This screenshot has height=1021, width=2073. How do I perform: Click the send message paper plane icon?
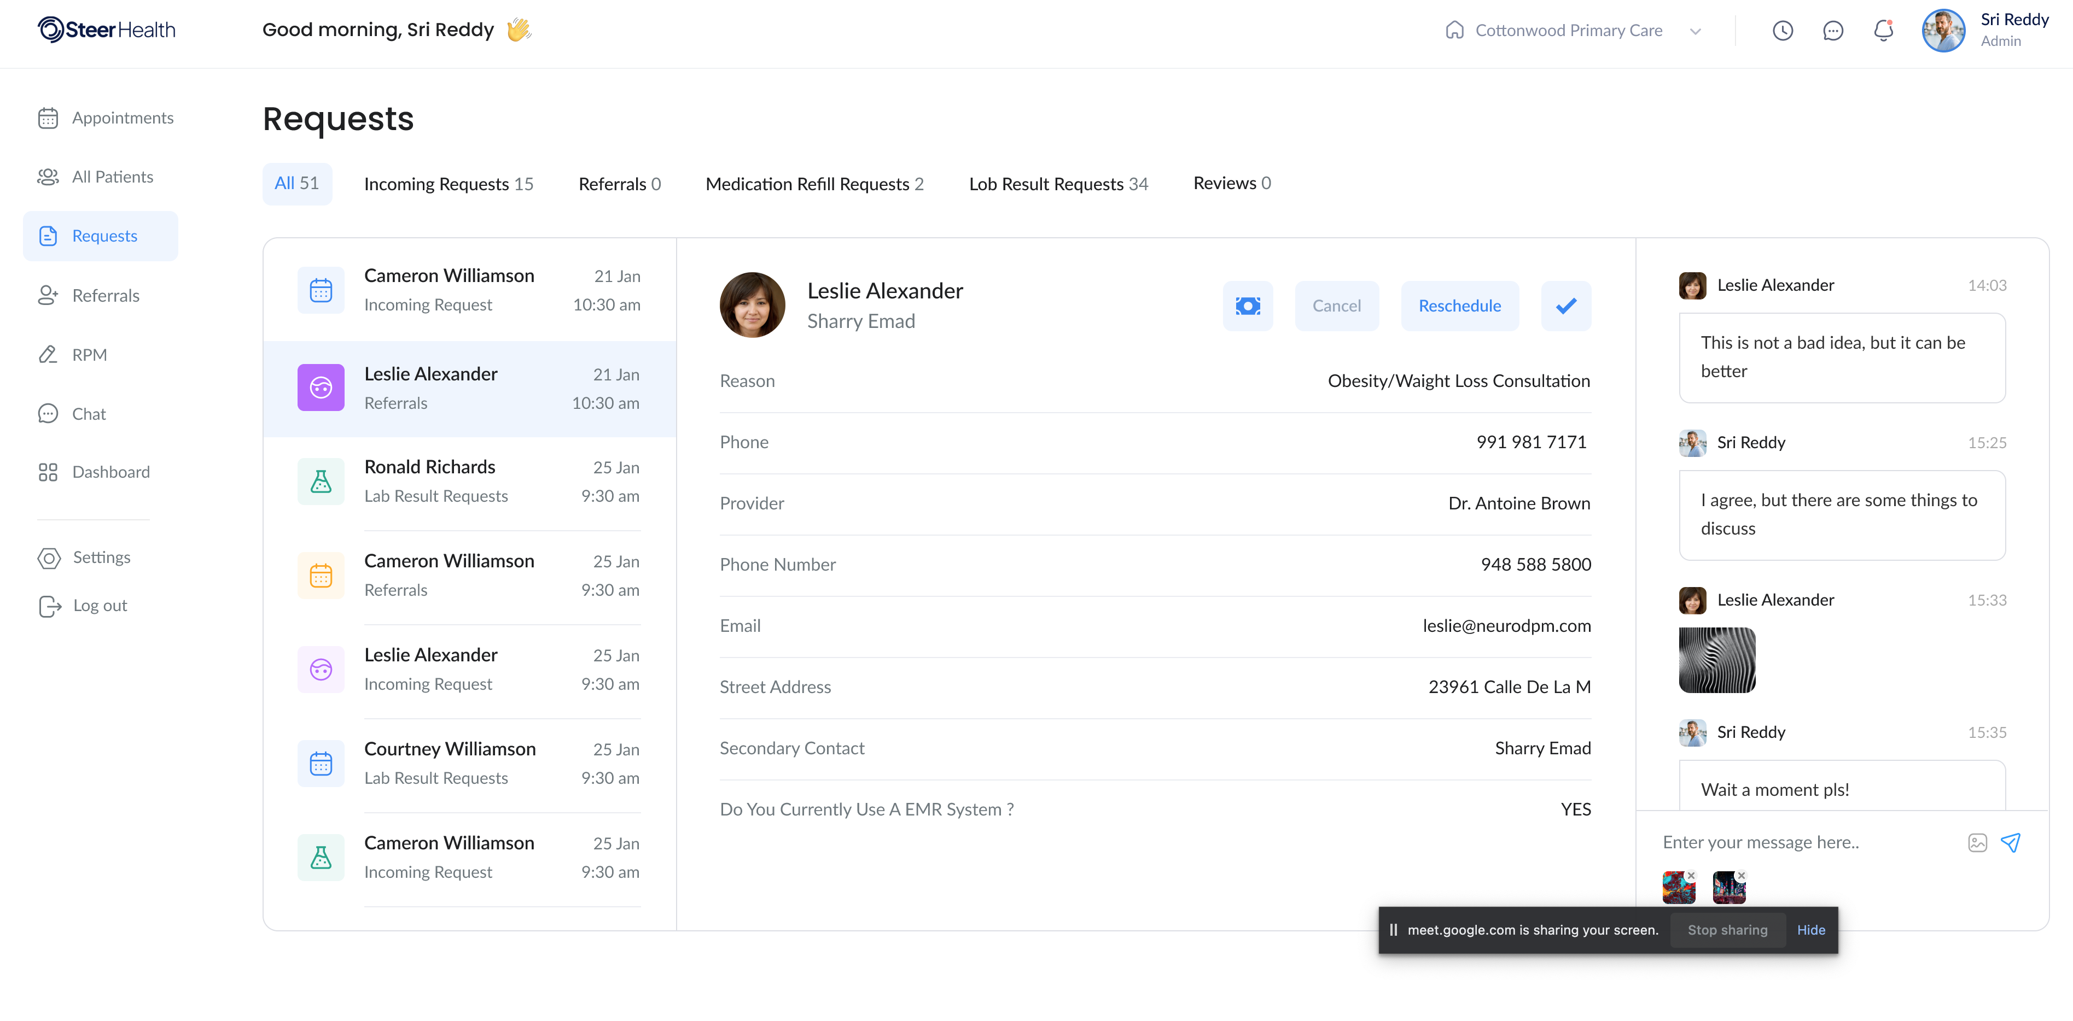click(2011, 842)
